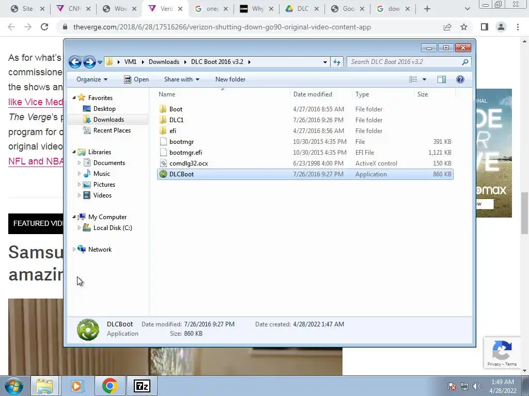Sort by the Name column header
The height and width of the screenshot is (396, 529).
coord(223,94)
